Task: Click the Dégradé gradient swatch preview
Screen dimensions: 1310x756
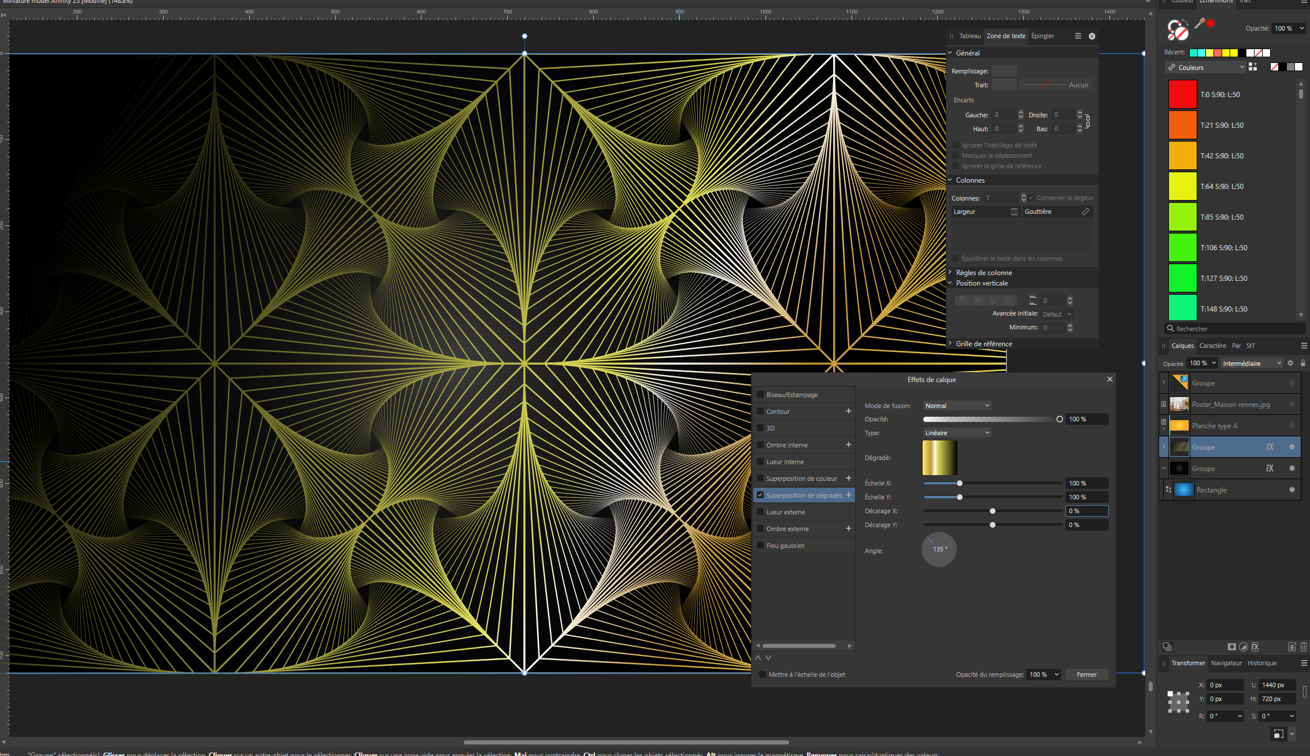Action: [x=939, y=457]
